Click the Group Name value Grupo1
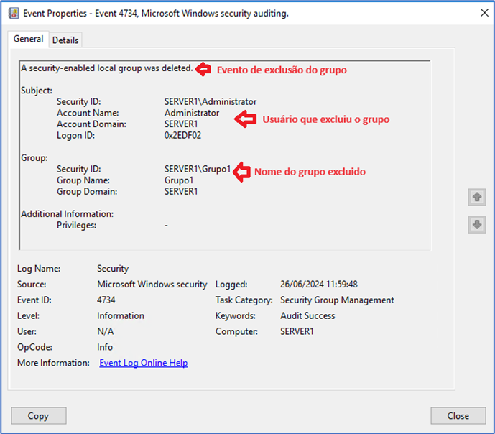 point(180,180)
